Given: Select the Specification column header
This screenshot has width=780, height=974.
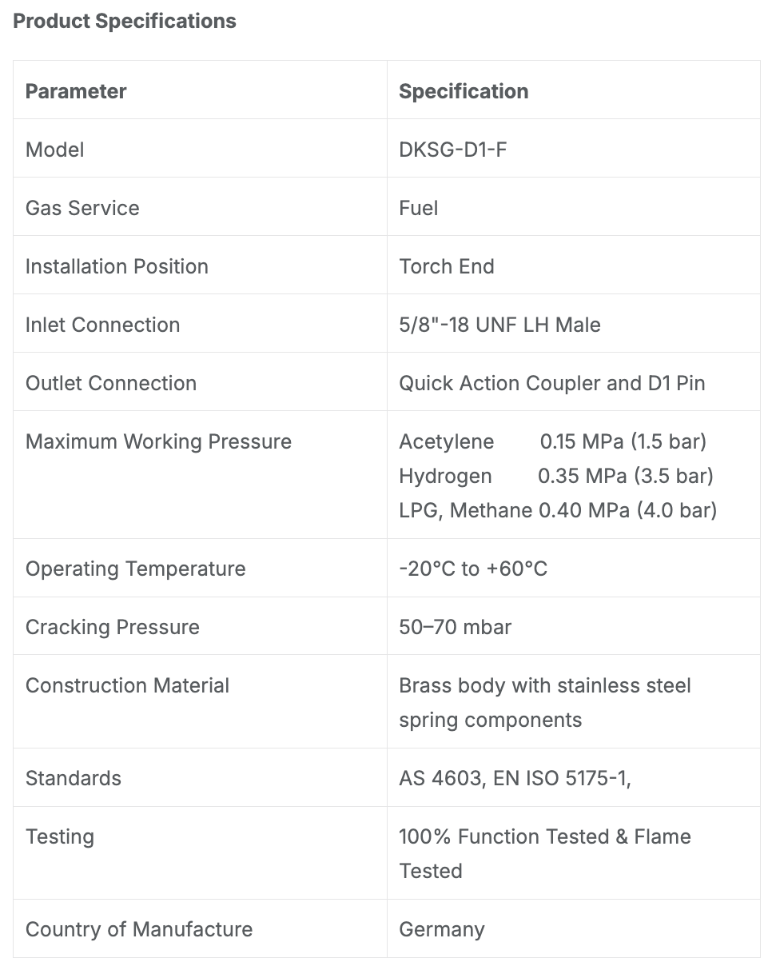Looking at the screenshot, I should pyautogui.click(x=464, y=91).
